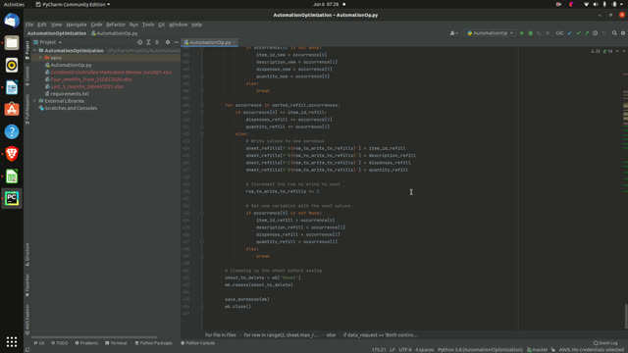Open Thunderbird mail from the dock
Image resolution: width=628 pixels, height=353 pixels.
12,21
